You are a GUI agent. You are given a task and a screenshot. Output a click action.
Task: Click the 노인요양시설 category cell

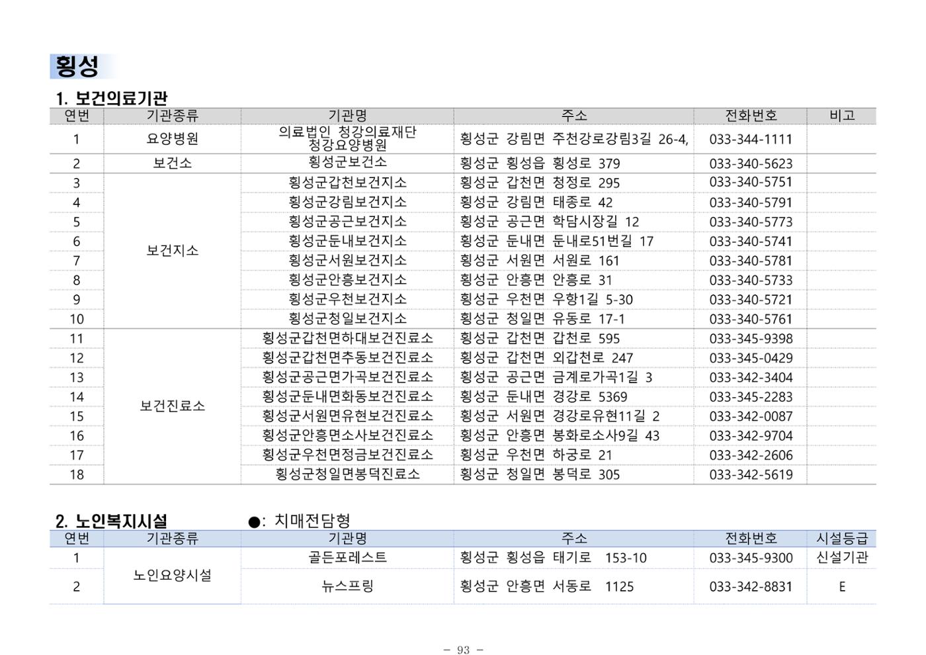pyautogui.click(x=172, y=576)
